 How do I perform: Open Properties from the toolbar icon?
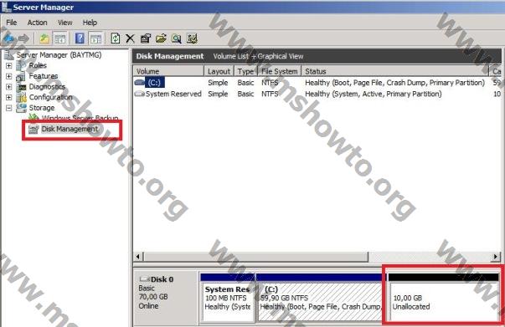(x=146, y=38)
